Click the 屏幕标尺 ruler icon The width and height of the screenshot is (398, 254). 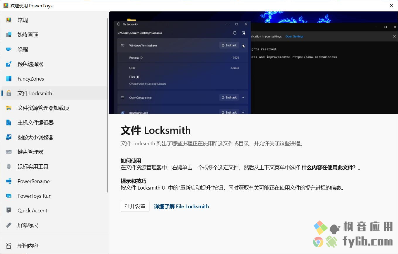pos(9,225)
